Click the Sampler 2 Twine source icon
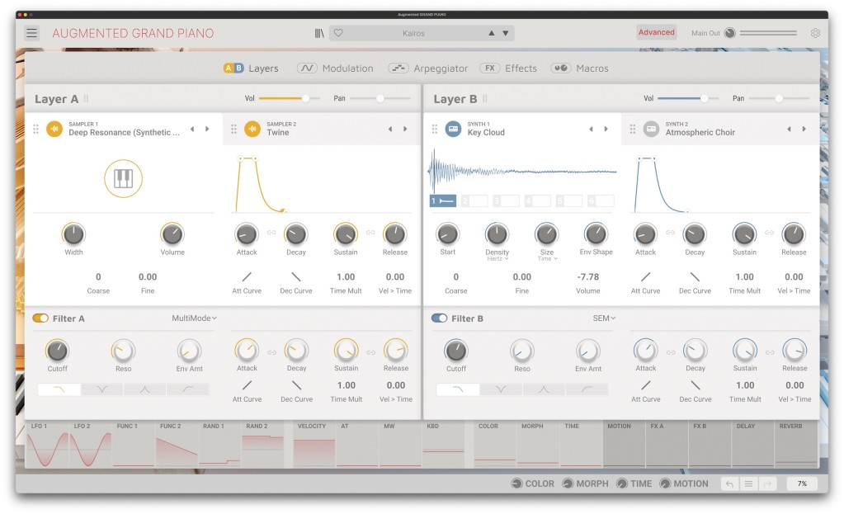 coord(252,129)
